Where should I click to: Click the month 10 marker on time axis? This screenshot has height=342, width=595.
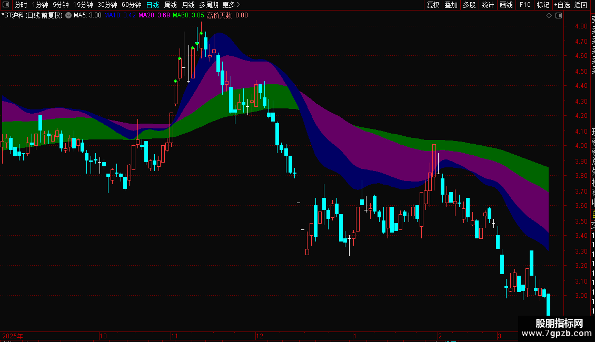click(103, 336)
